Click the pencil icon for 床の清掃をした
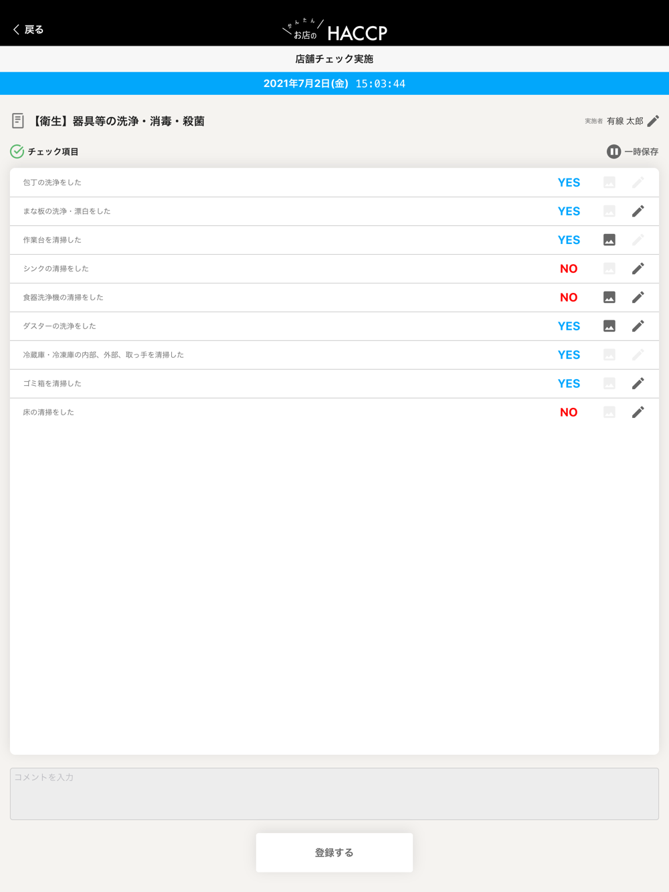This screenshot has height=892, width=669. (638, 413)
